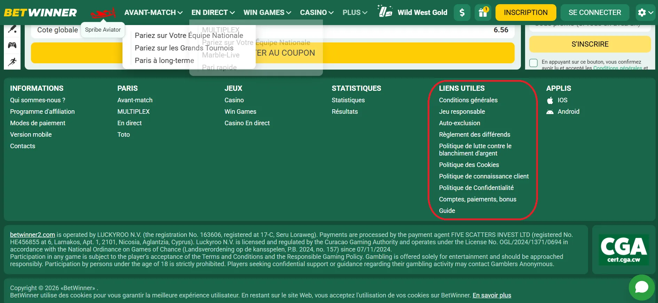Image resolution: width=658 pixels, height=303 pixels.
Task: Open the Auto-exclusion link
Action: tap(460, 123)
